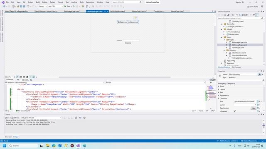This screenshot has height=149, width=266.
Task: Click the Text property value field
Action: (245, 101)
